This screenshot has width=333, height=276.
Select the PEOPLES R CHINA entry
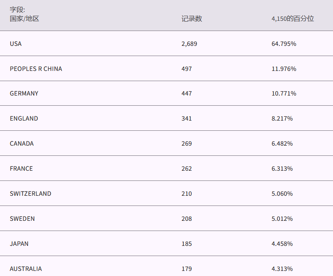[36, 69]
